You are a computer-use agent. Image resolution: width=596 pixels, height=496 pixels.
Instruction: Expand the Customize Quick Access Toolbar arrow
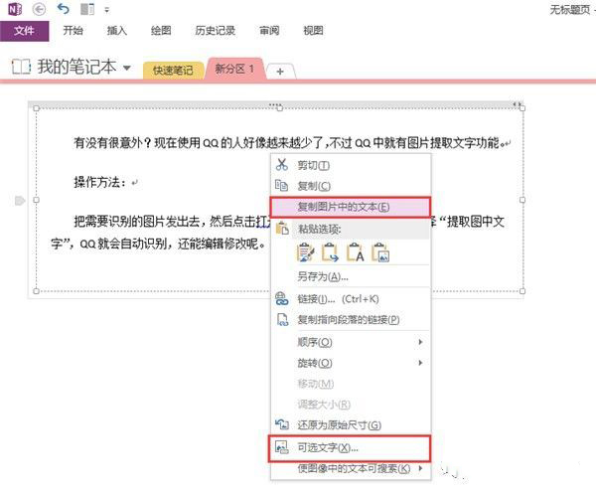coord(106,10)
